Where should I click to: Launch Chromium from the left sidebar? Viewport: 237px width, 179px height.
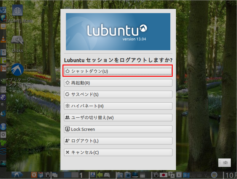coord(3,10)
